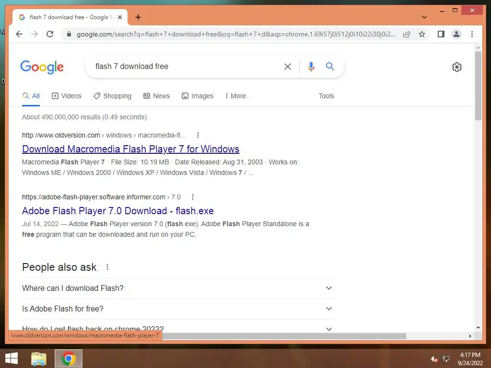The width and height of the screenshot is (491, 368).
Task: Open a new tab with the plus button
Action: pyautogui.click(x=138, y=17)
